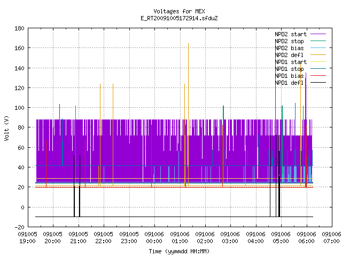Click the 091005 19:00 time tick label
Viewport: 342px width, 256px height.
coord(27,238)
